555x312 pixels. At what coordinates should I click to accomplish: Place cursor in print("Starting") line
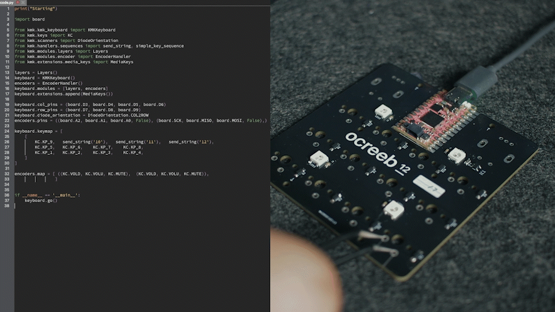36,9
